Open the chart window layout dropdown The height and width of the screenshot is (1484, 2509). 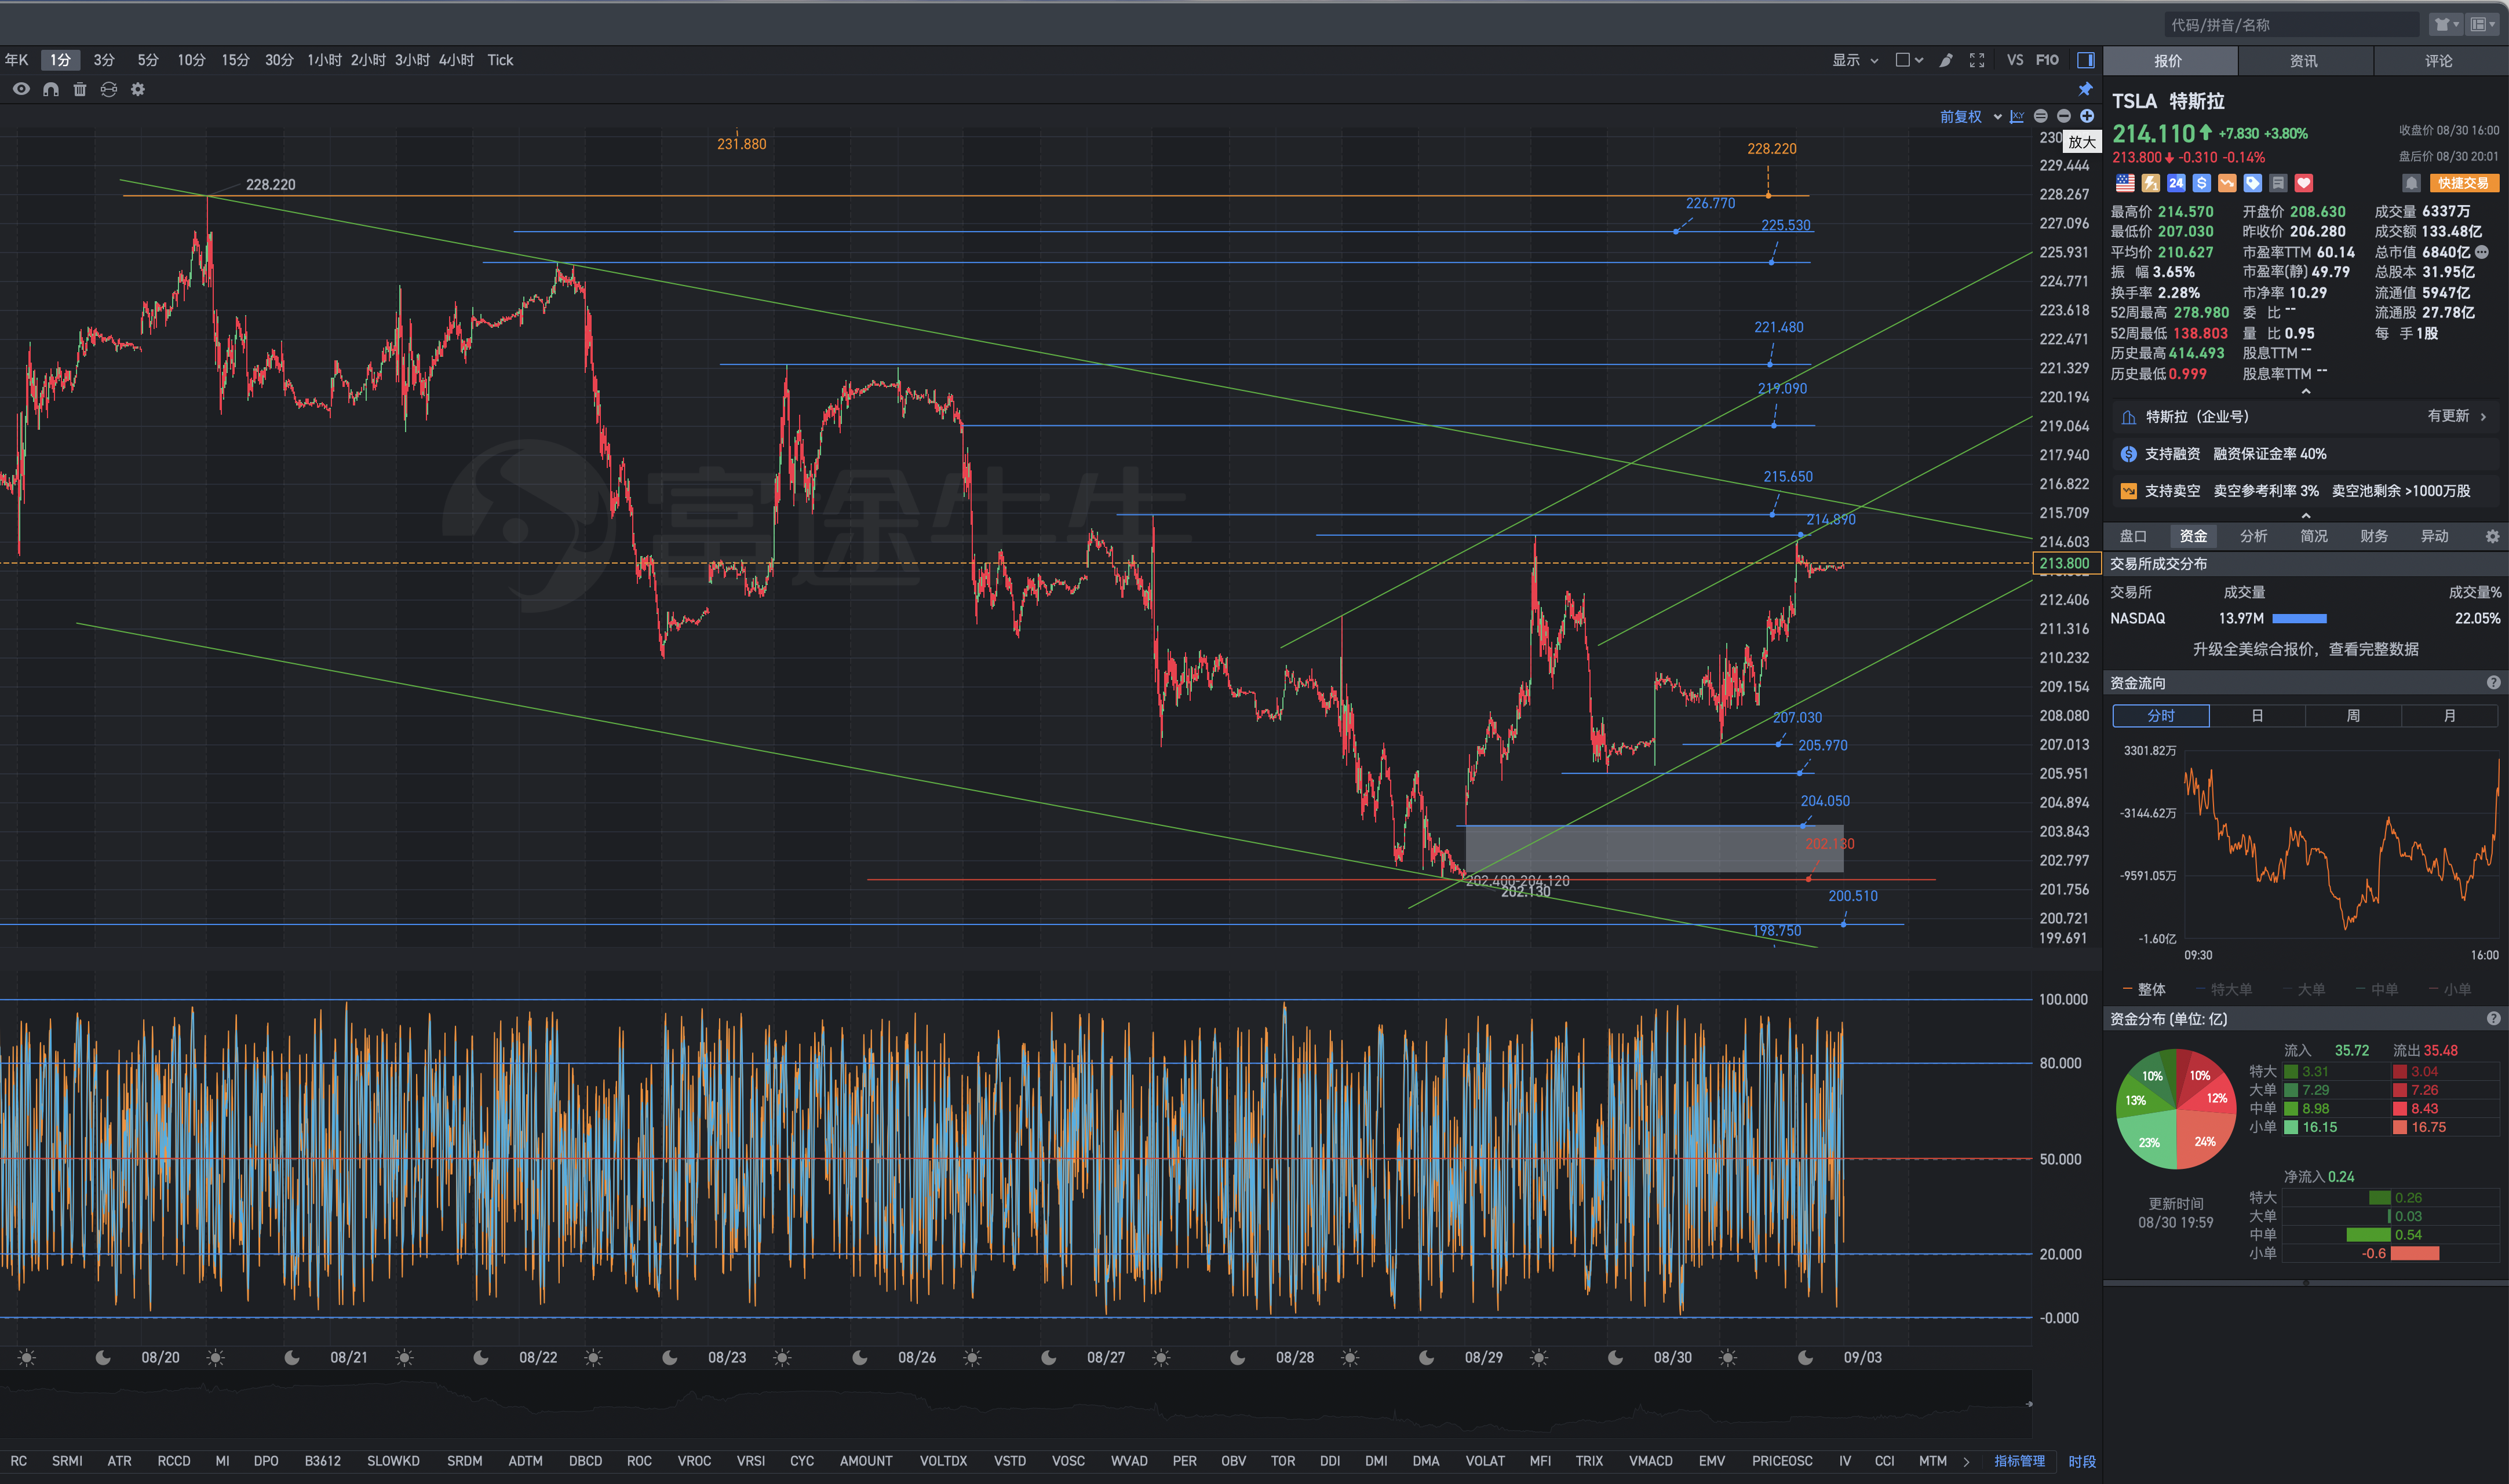coord(1909,60)
